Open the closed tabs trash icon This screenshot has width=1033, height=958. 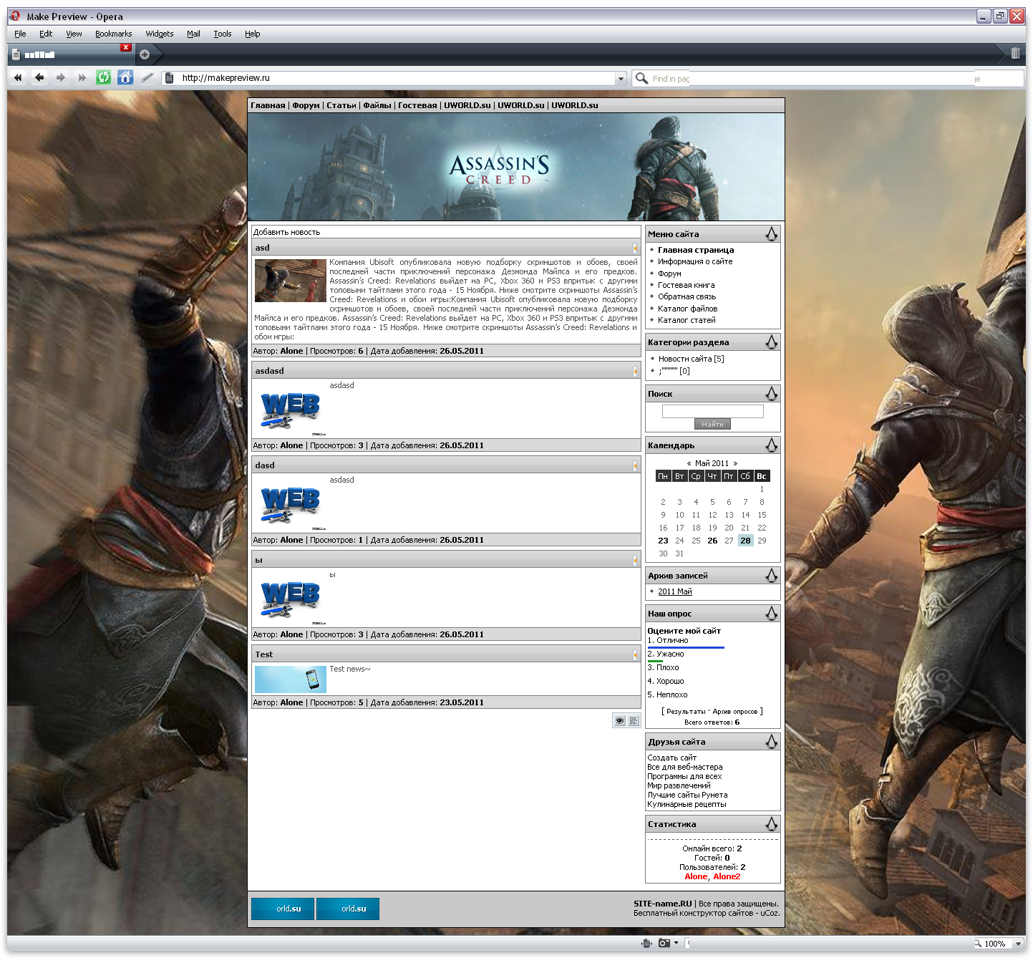point(1015,53)
